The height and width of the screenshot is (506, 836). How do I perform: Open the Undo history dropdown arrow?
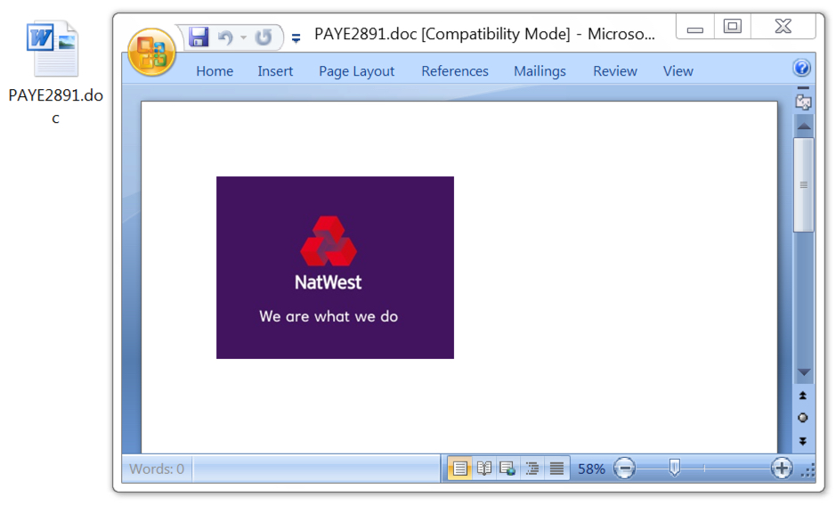(244, 37)
